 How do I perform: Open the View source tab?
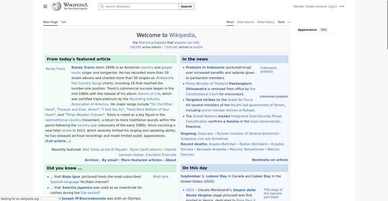[245, 22]
